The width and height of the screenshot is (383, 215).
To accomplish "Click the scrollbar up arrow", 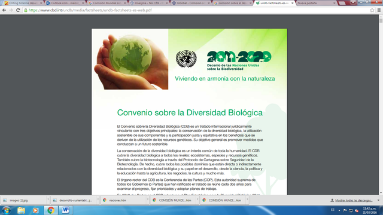I will 381,16.
